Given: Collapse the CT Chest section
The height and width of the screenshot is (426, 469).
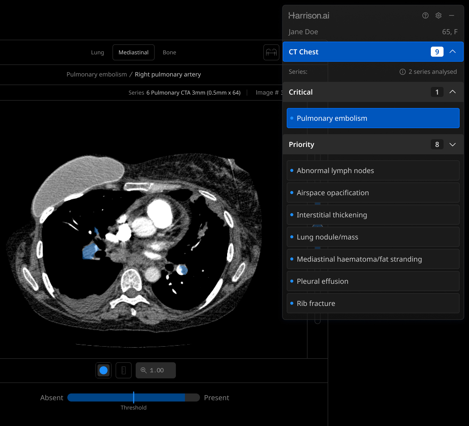Looking at the screenshot, I should coord(453,52).
